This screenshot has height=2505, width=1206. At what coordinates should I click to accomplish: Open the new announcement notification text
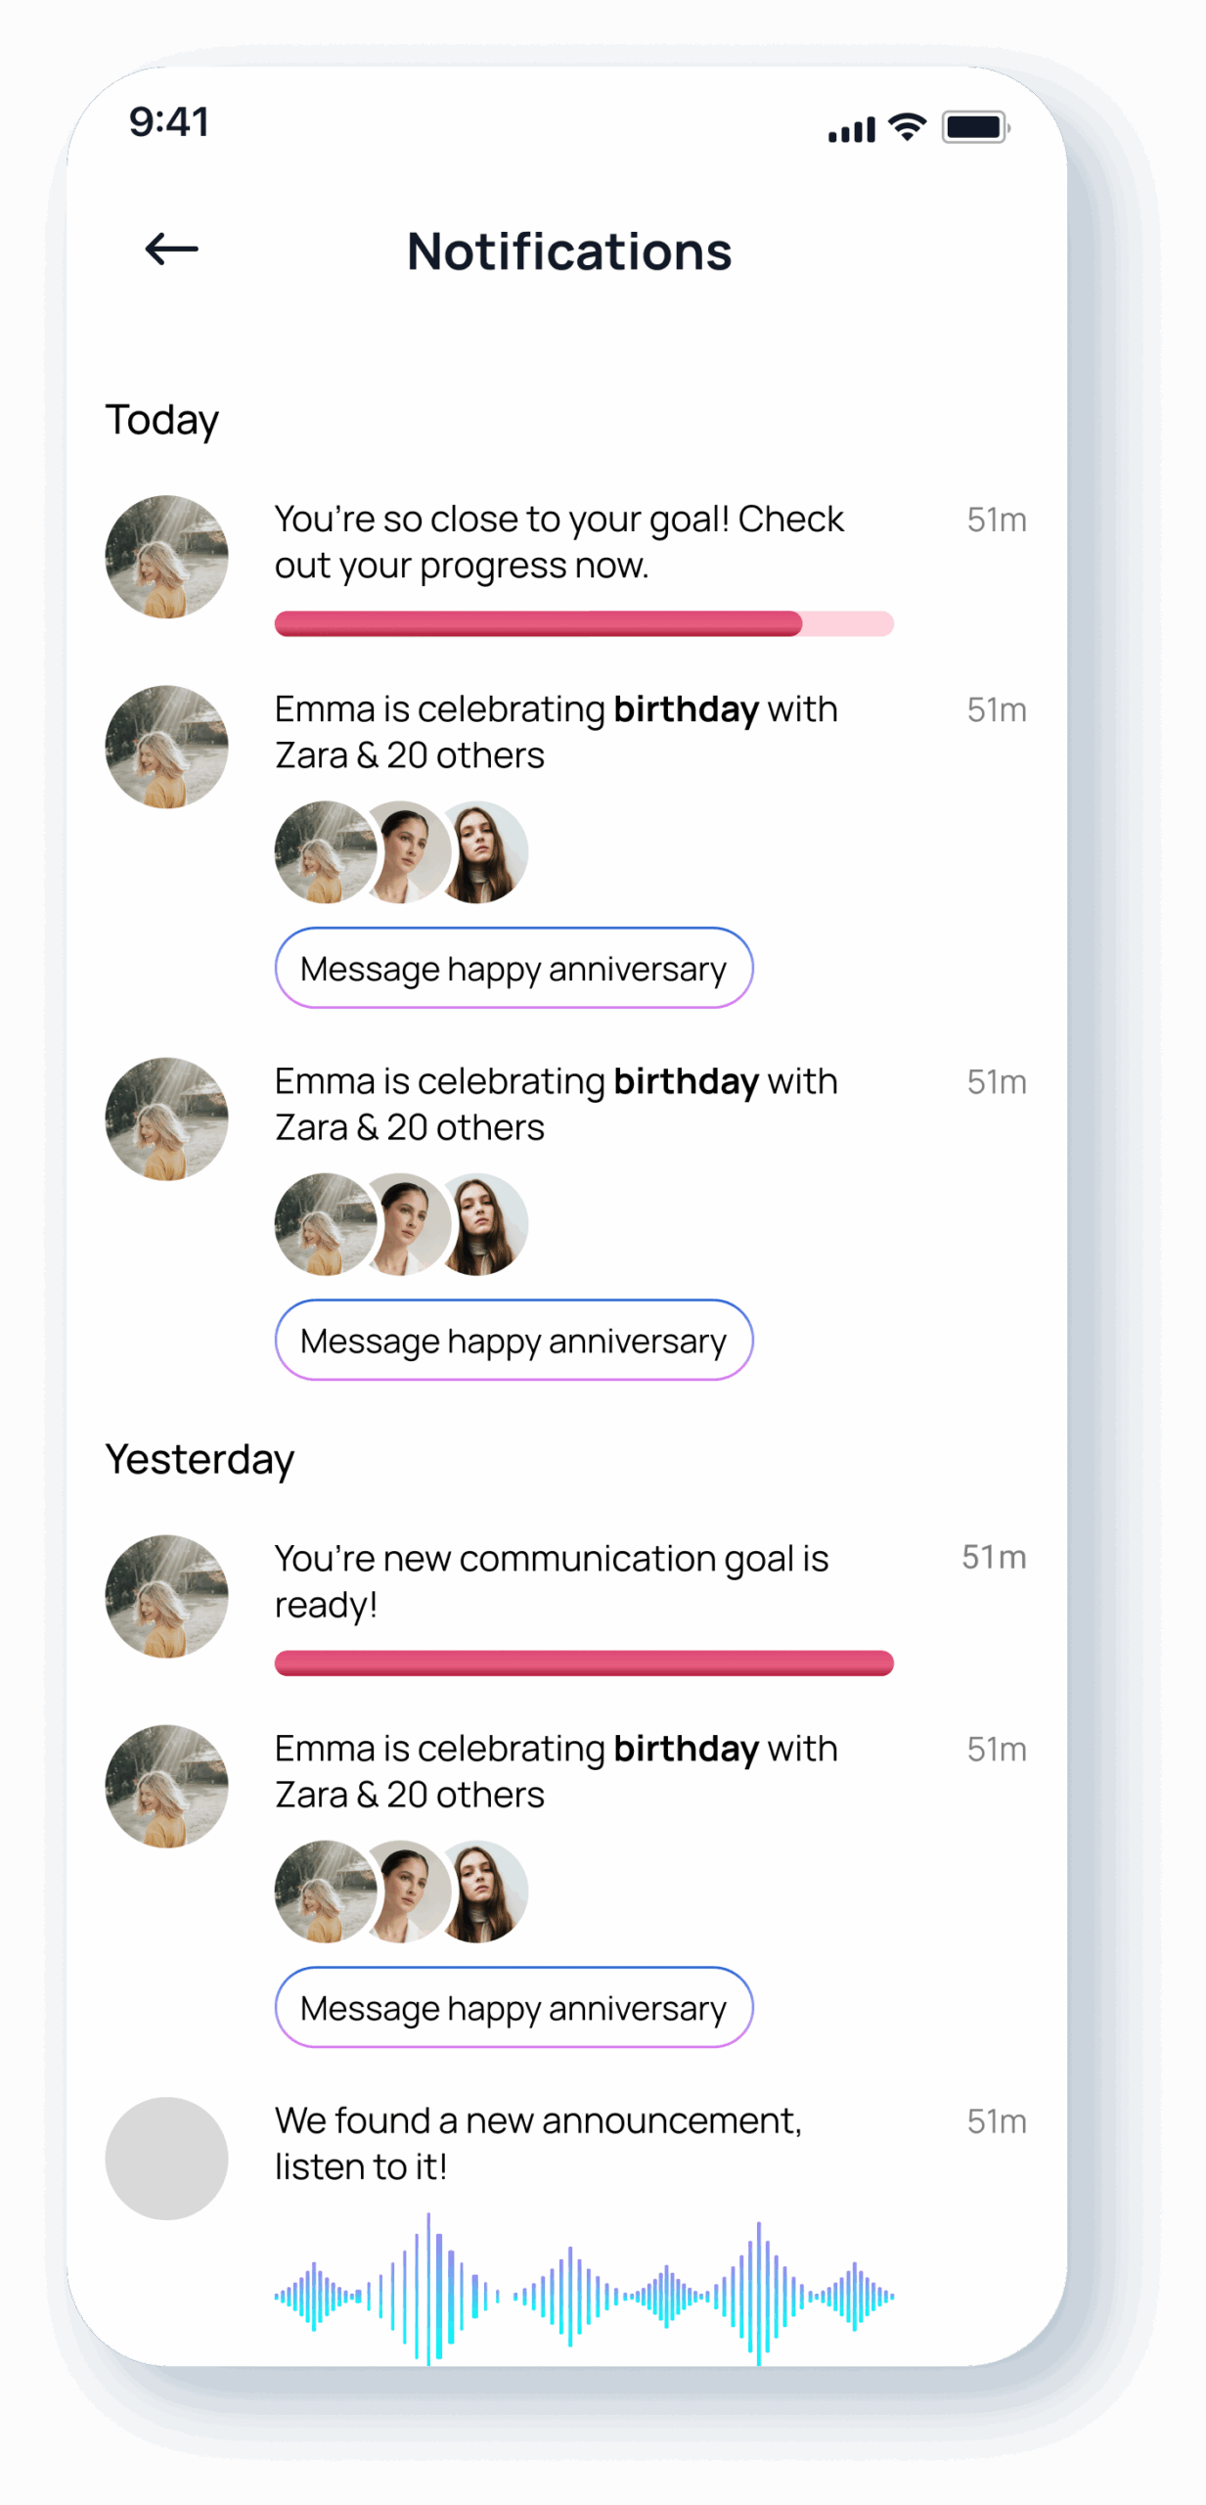tap(538, 2143)
